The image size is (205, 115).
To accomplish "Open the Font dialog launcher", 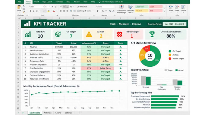I will [x=57, y=15].
